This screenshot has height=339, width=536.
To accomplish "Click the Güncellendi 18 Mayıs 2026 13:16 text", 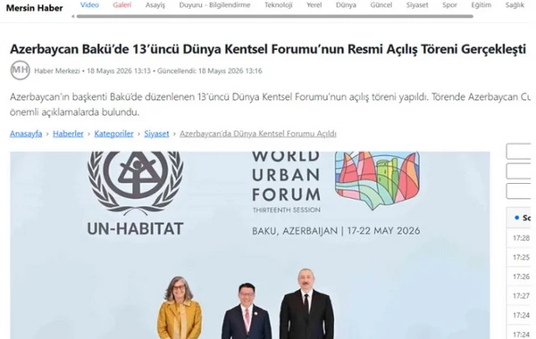I will 210,70.
